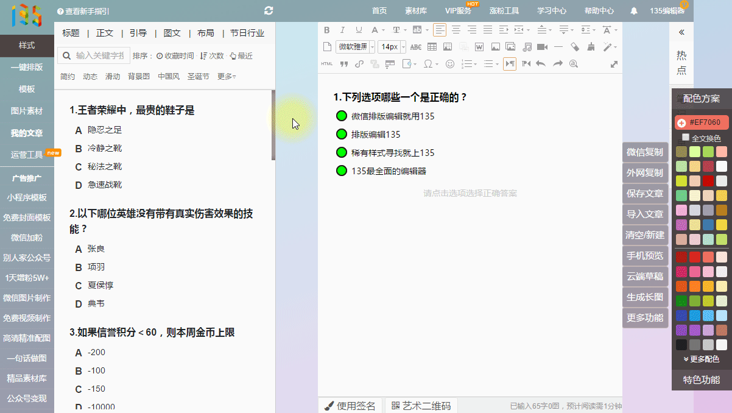Image resolution: width=732 pixels, height=413 pixels.
Task: Click the insert music icon
Action: [x=527, y=47]
